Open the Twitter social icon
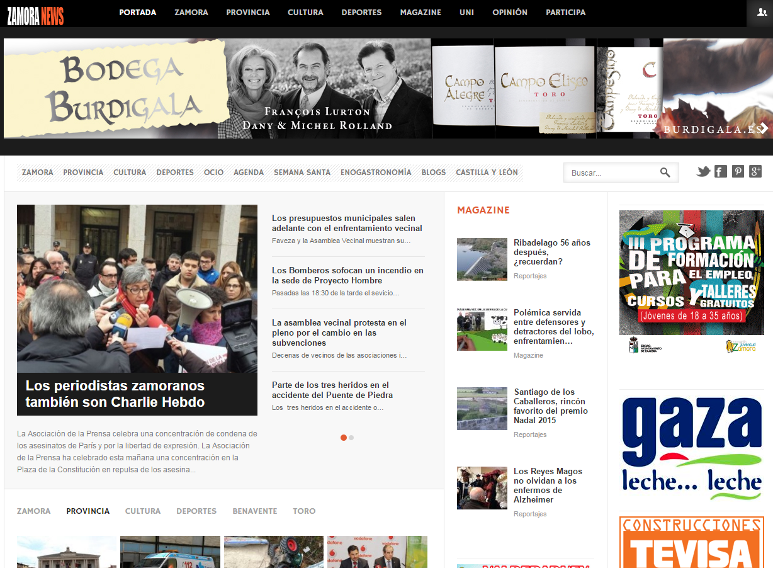This screenshot has width=773, height=568. pos(703,171)
